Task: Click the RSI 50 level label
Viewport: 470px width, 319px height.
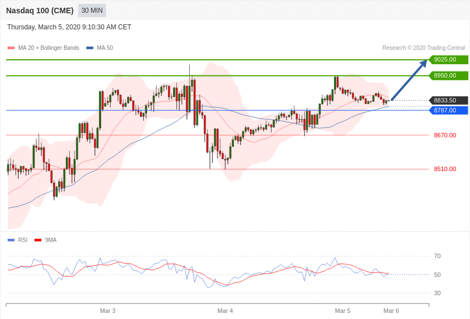Action: 437,275
